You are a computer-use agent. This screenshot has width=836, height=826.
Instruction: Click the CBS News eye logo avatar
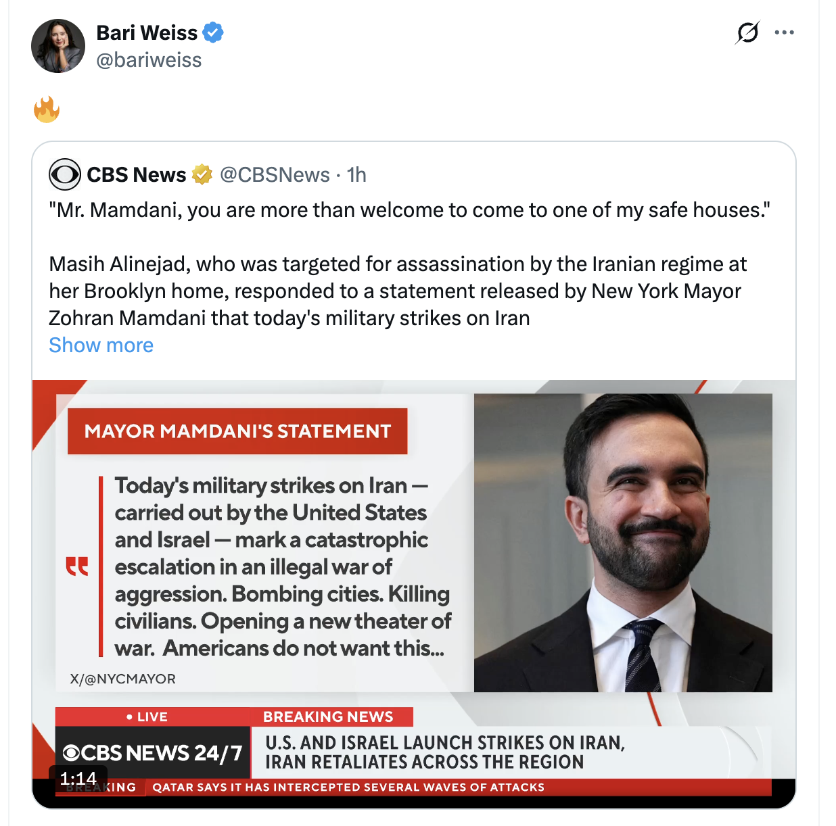(65, 174)
